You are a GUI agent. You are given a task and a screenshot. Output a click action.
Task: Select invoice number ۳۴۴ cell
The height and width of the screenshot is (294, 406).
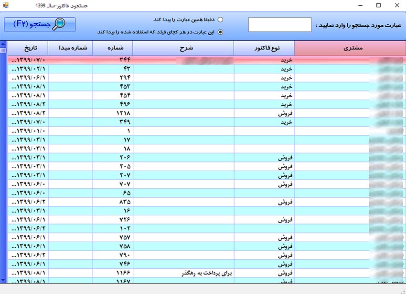[113, 60]
